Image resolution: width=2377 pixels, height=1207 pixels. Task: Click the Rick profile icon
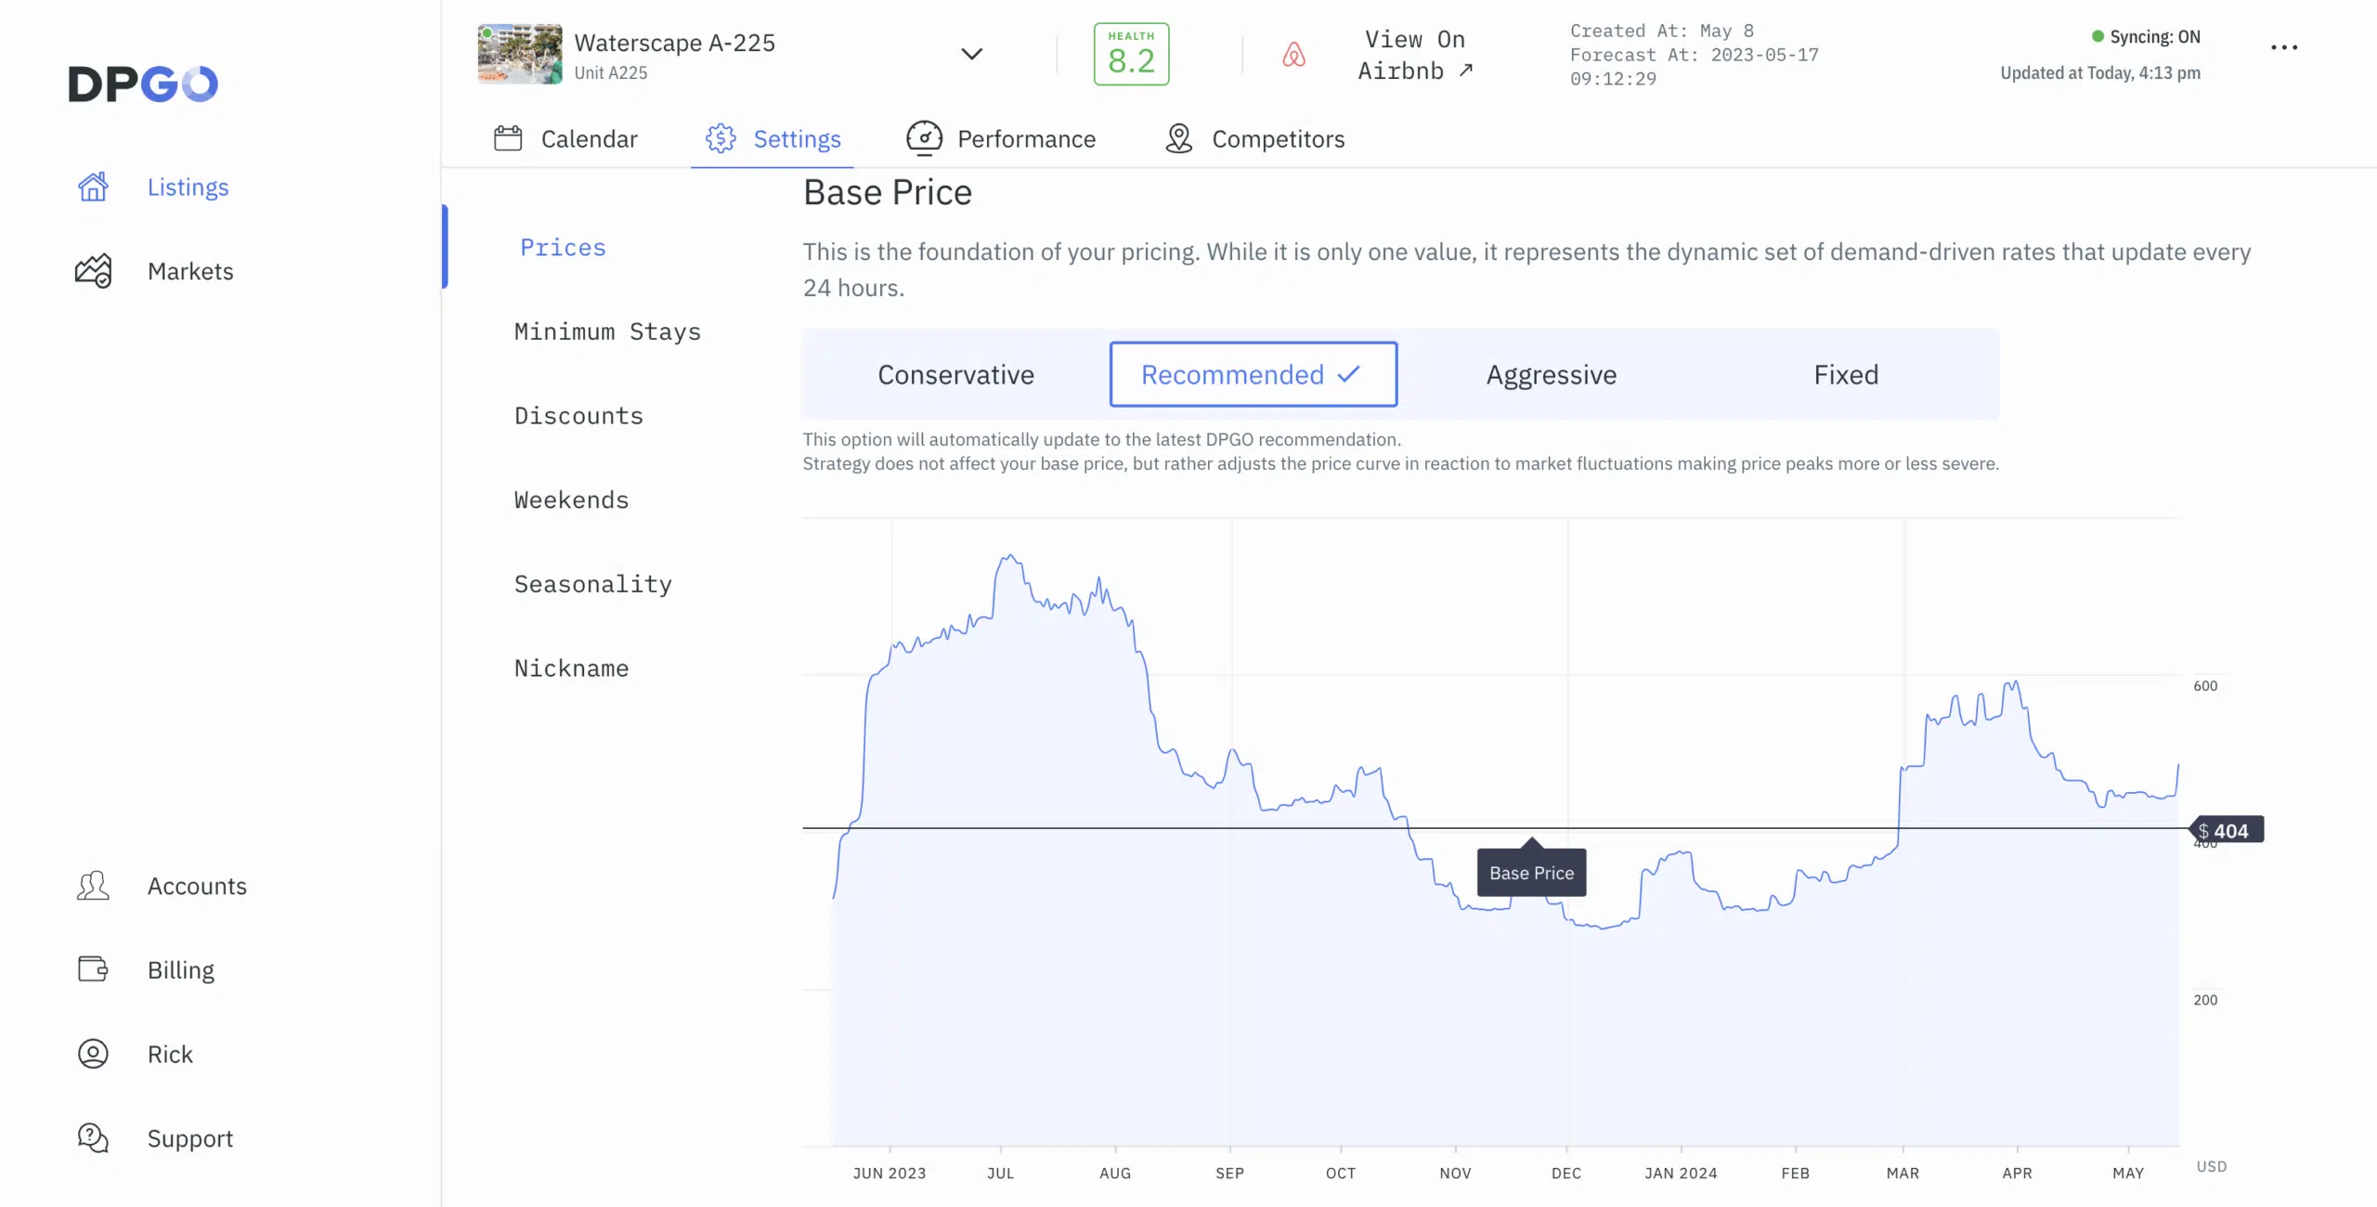(x=93, y=1054)
